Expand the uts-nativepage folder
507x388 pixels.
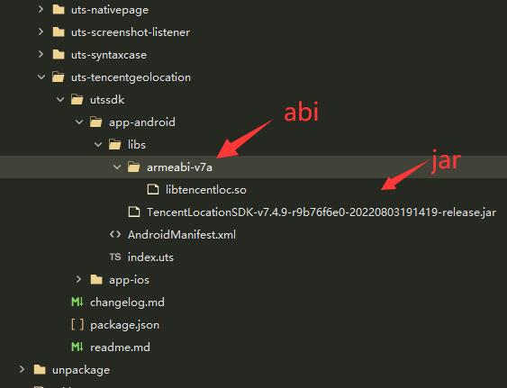(41, 10)
